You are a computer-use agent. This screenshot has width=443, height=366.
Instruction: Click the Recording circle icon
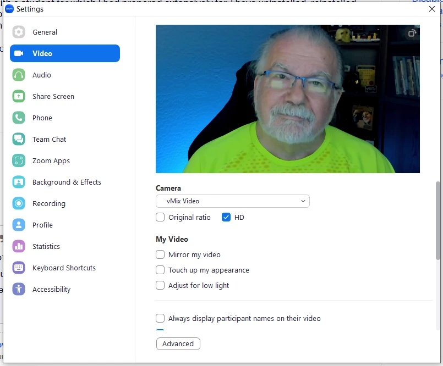pos(19,203)
